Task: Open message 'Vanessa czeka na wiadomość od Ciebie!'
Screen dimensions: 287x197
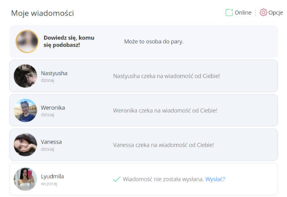Action: (163, 145)
